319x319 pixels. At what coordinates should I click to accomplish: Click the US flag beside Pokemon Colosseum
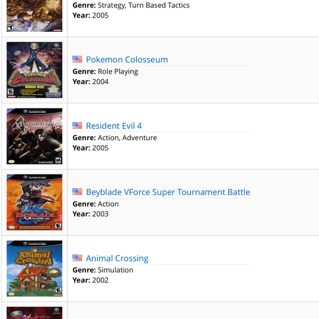77,59
